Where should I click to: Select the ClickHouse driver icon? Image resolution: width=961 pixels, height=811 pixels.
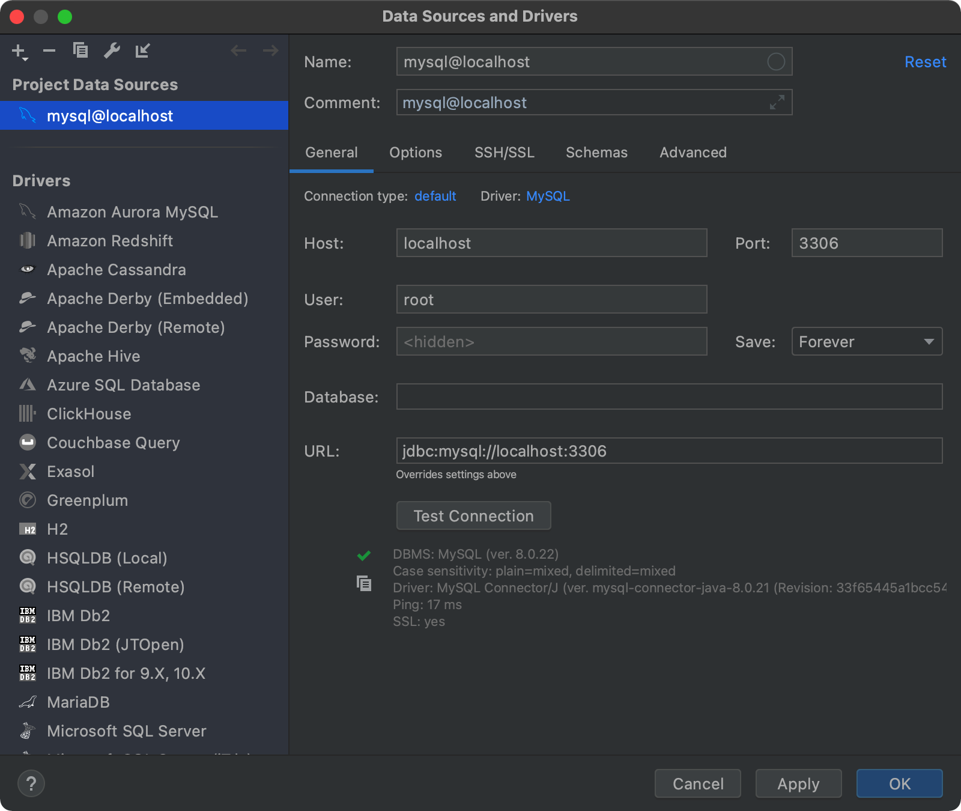click(x=28, y=413)
